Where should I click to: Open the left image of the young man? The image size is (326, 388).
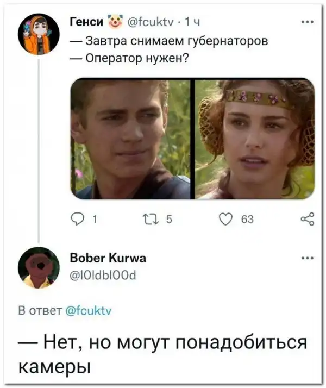click(131, 139)
